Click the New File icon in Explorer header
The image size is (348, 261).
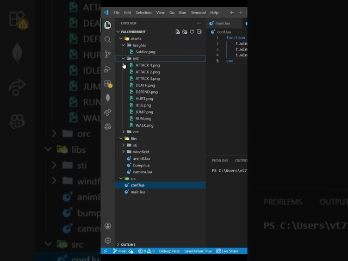click(178, 32)
